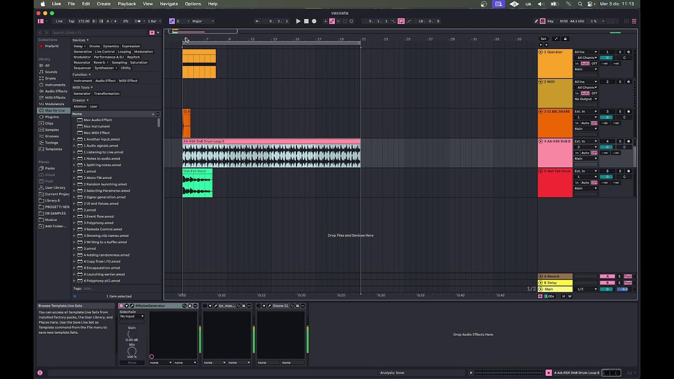
Task: Open the Major scale dropdown
Action: coord(203,21)
